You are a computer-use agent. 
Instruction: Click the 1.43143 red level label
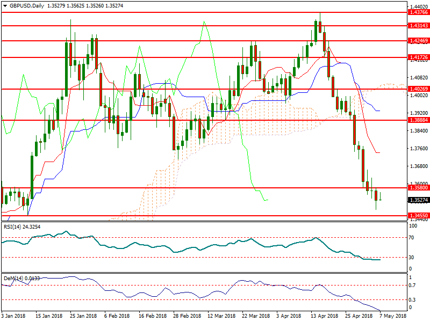[x=419, y=25]
